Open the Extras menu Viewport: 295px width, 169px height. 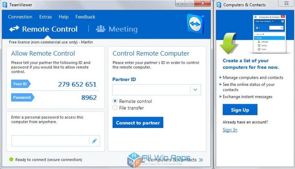pos(45,17)
